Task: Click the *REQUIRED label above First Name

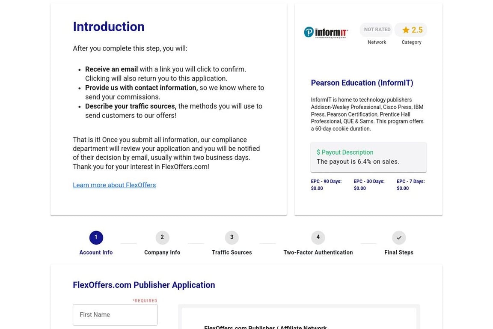Action: (145, 301)
